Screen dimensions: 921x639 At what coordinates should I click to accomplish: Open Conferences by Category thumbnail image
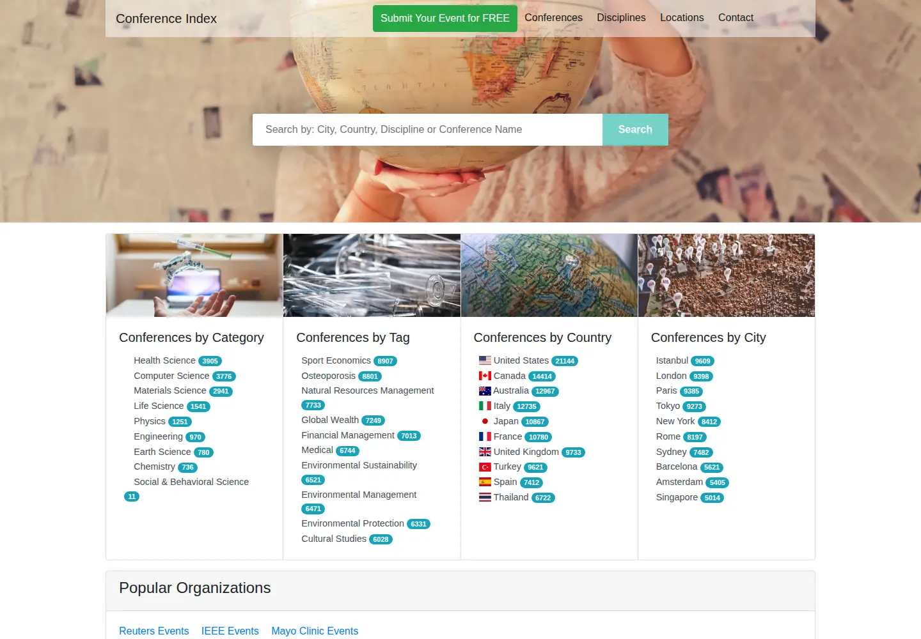(194, 275)
